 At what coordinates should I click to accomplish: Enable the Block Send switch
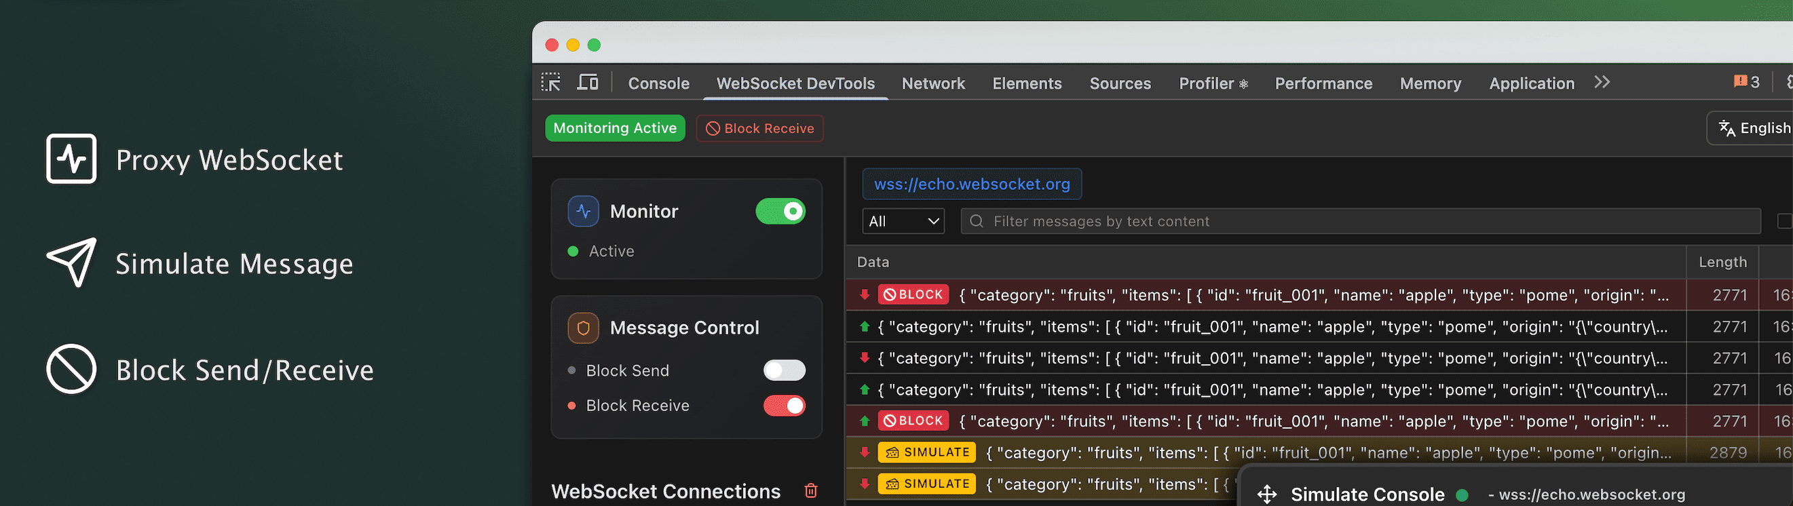click(784, 370)
